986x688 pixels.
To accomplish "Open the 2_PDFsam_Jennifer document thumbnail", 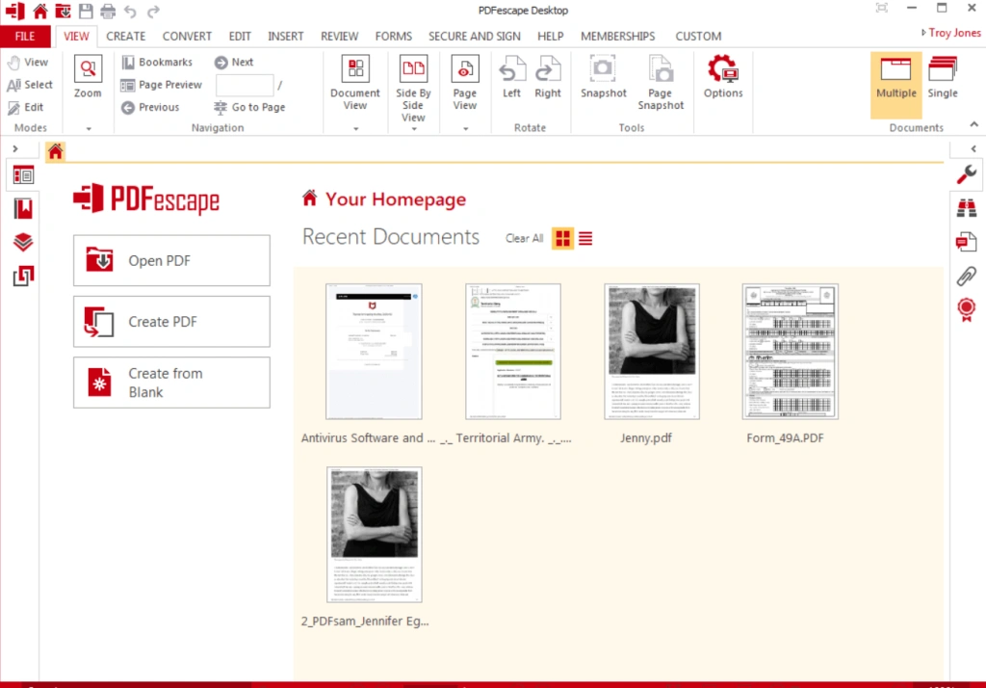I will click(375, 535).
